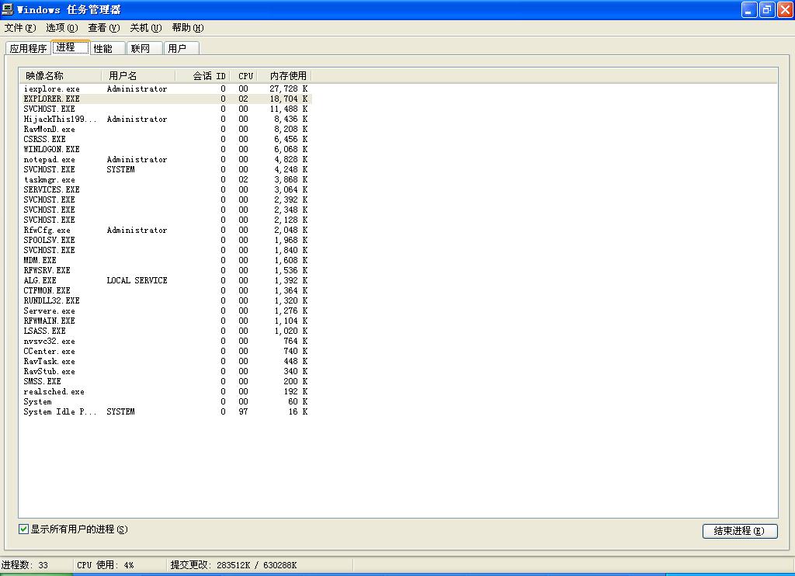Click the LOCAL SERVICE user name cell
Image resolution: width=795 pixels, height=576 pixels.
137,280
